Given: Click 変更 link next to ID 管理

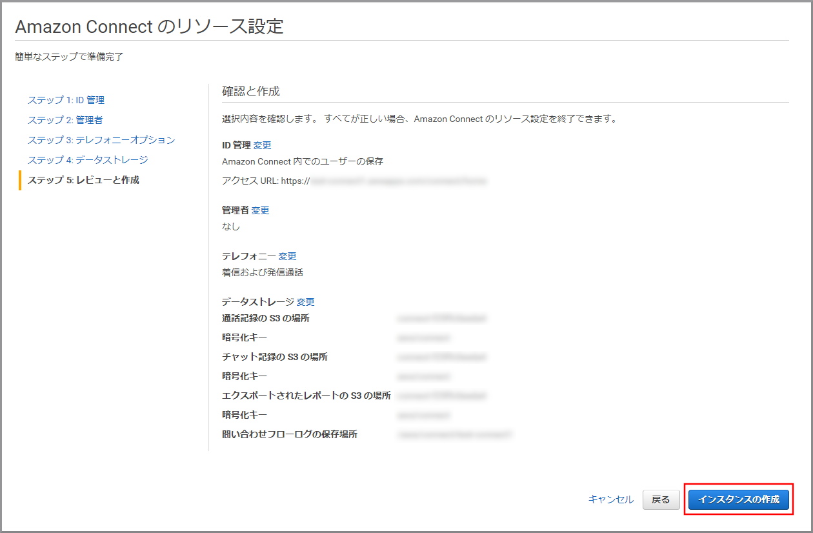Looking at the screenshot, I should tap(263, 145).
